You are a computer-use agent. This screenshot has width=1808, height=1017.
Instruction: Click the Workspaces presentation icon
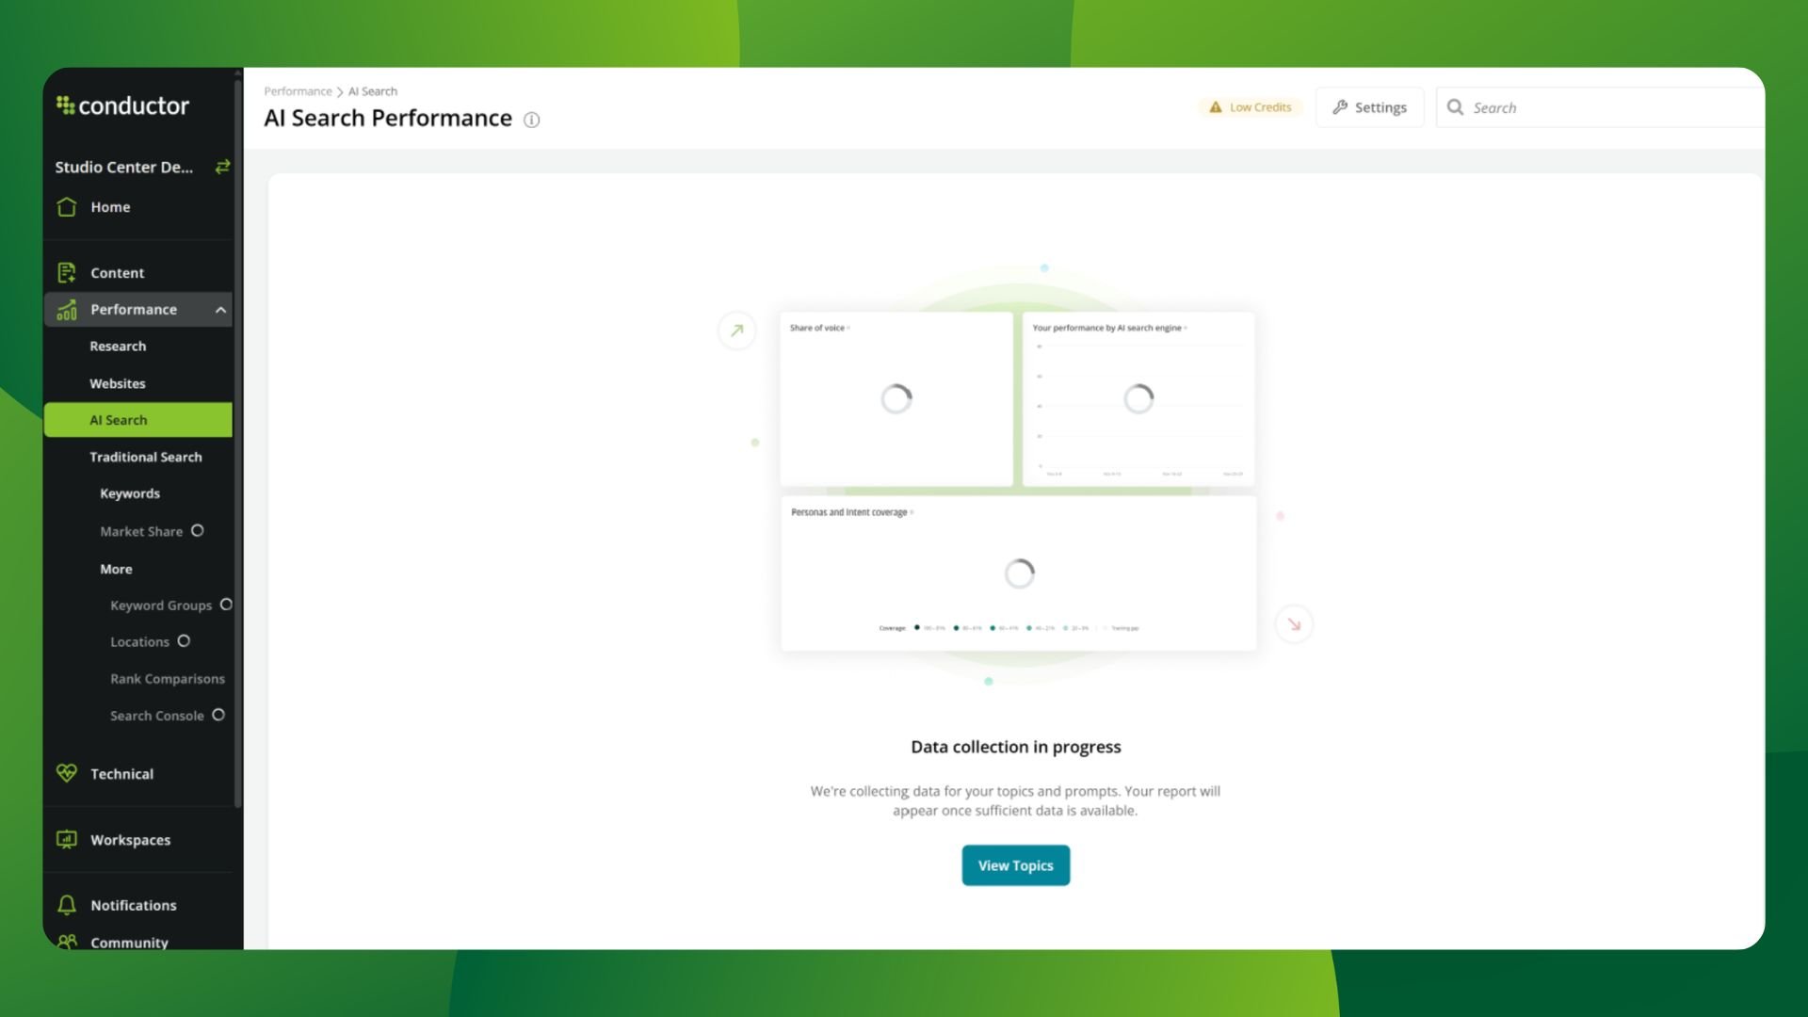(x=66, y=839)
